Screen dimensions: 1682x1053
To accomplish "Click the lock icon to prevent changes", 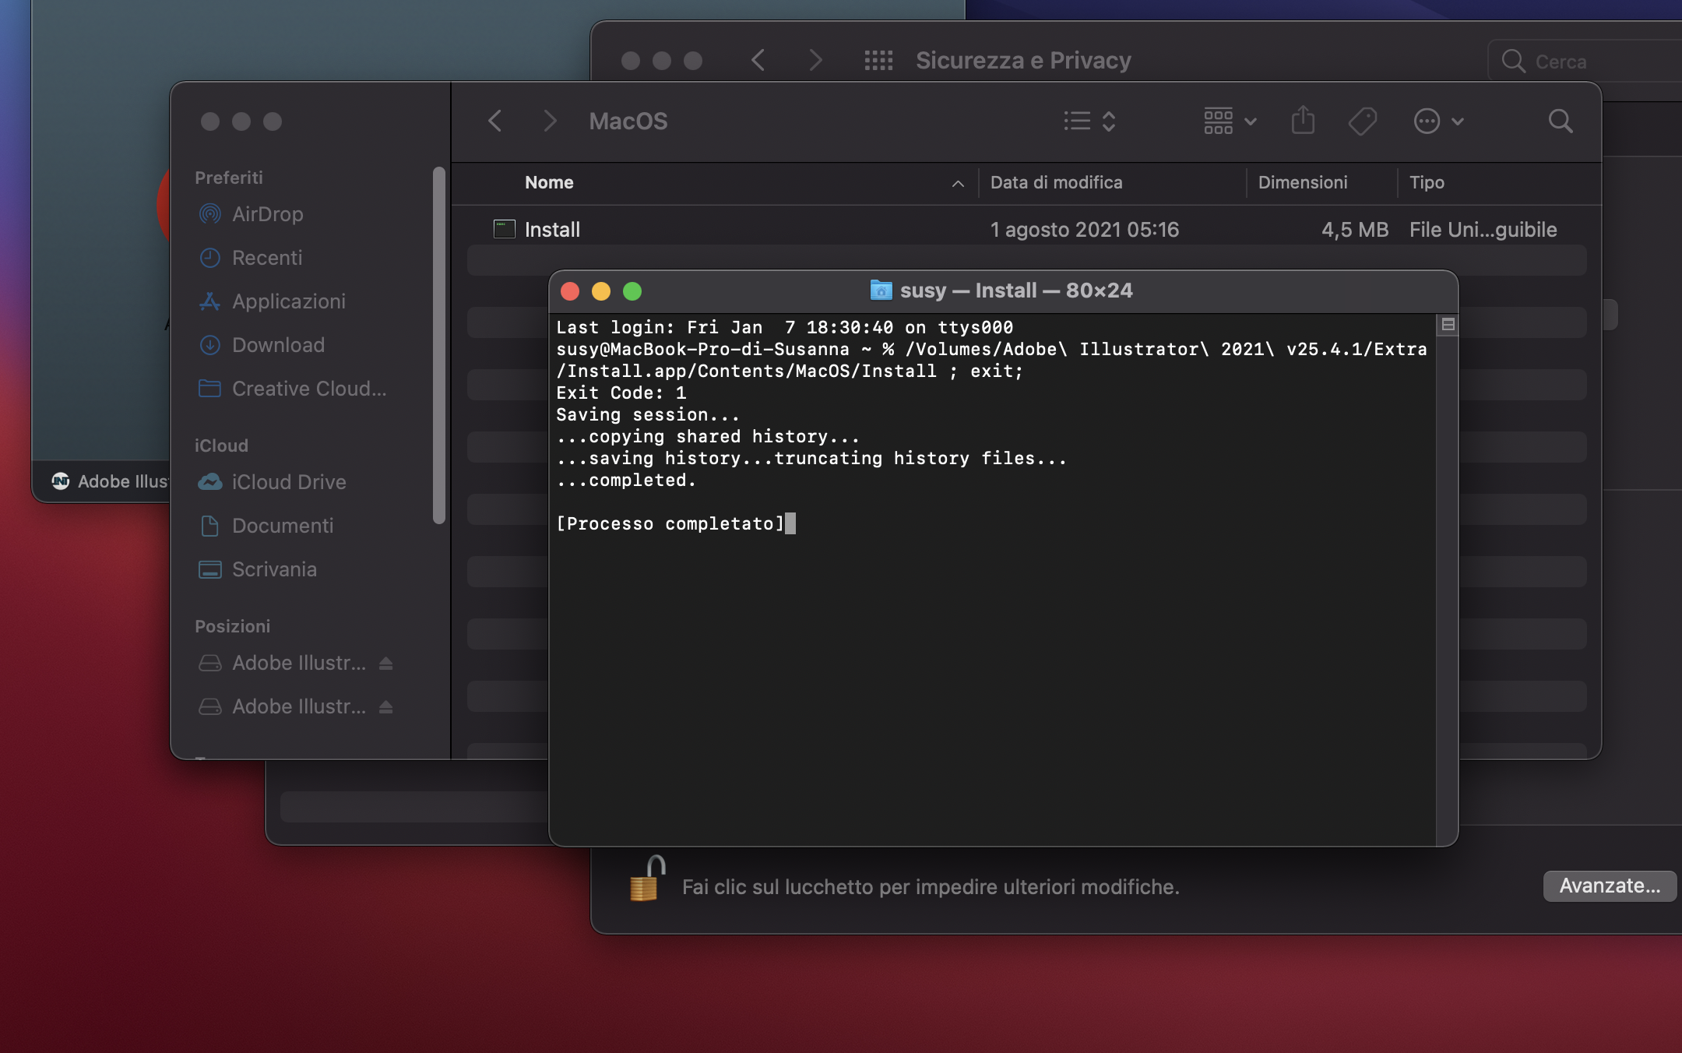I will 646,879.
